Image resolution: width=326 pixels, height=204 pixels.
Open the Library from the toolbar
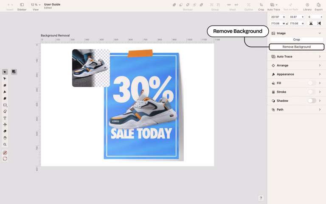307,5
